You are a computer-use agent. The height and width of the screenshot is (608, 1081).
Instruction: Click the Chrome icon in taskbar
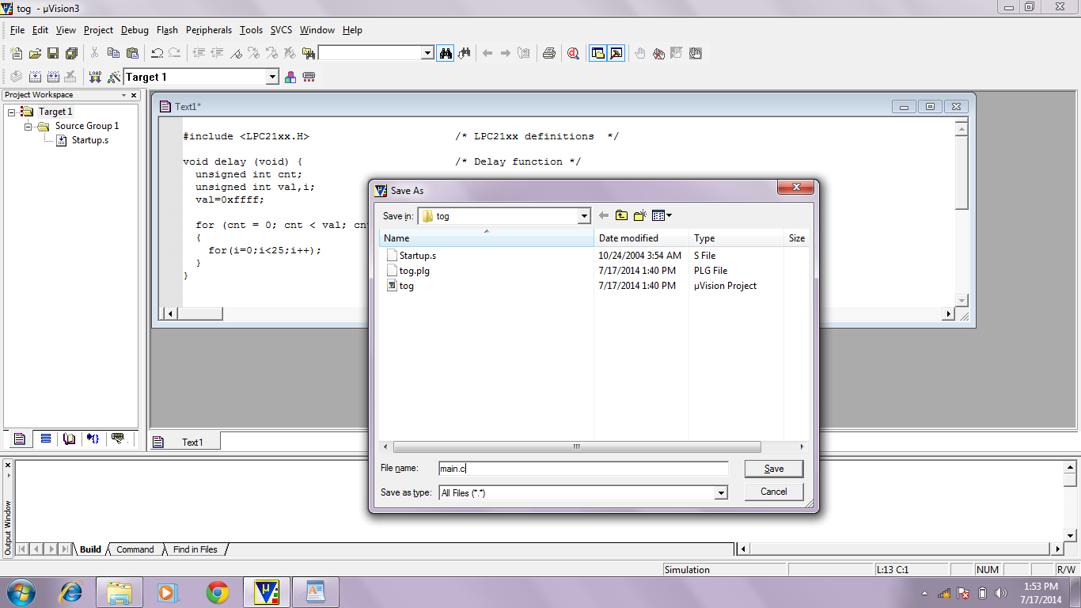[218, 592]
